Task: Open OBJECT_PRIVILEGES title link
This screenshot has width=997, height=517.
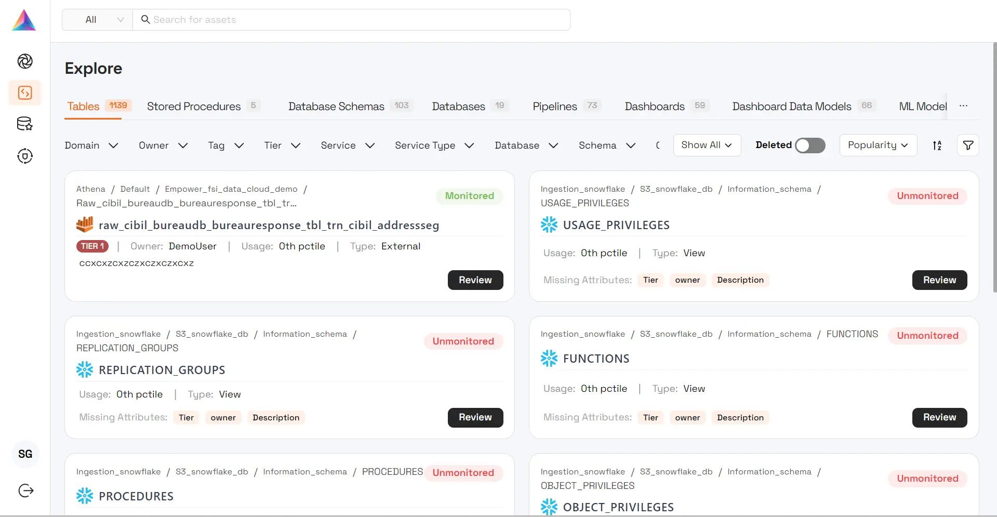Action: pos(618,507)
